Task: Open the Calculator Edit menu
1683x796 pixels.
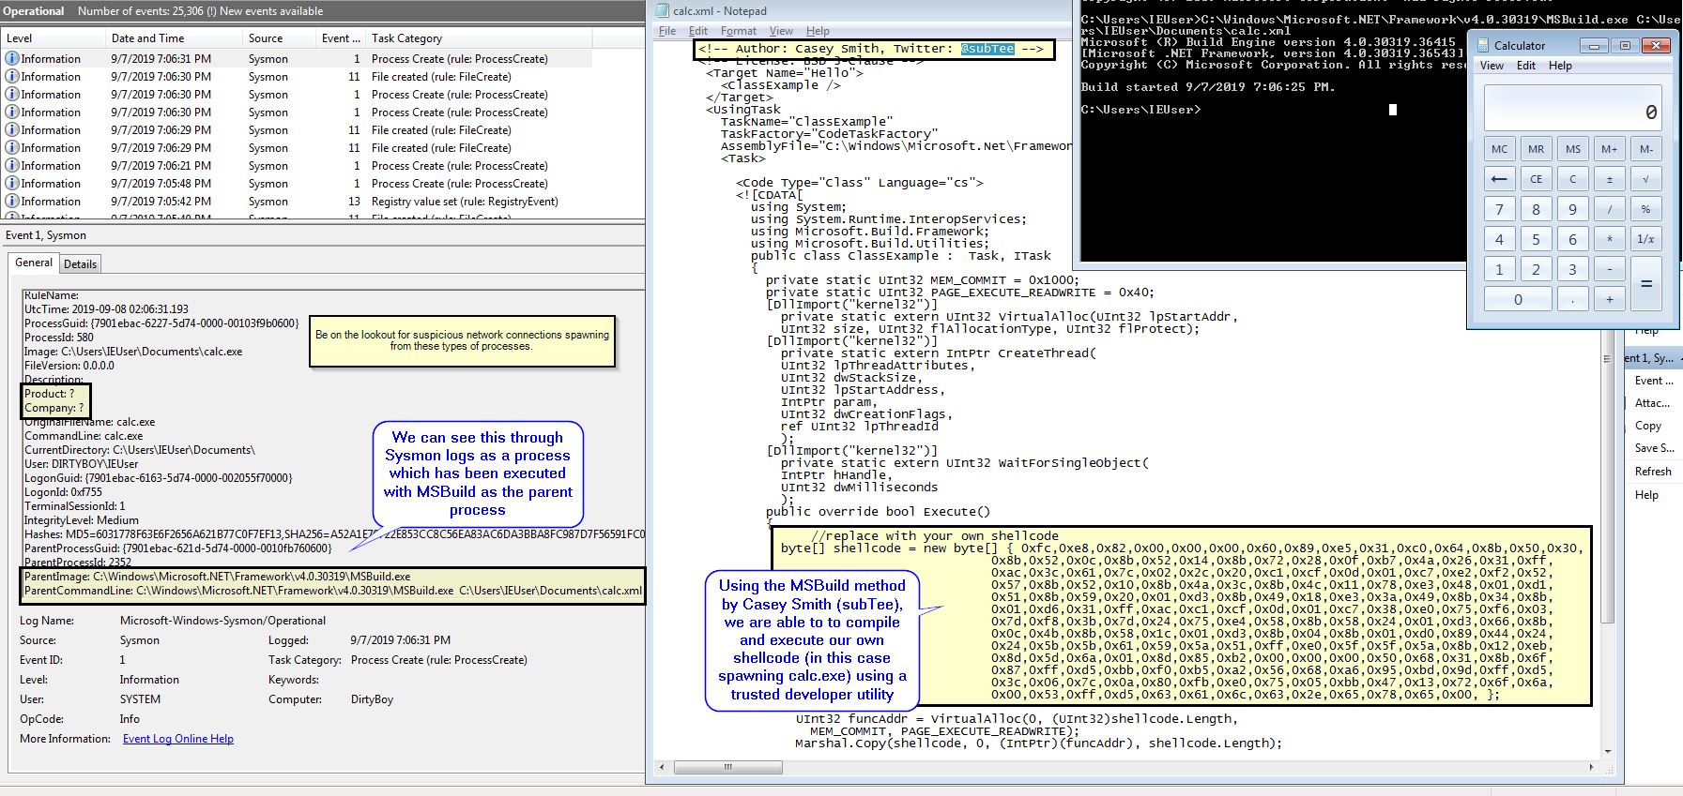Action: (1526, 66)
